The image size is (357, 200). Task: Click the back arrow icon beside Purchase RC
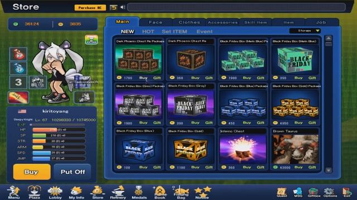113,7
